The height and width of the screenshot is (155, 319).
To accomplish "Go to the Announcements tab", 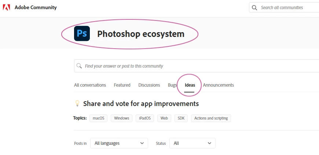I will [x=218, y=85].
